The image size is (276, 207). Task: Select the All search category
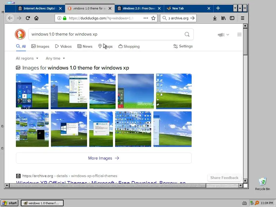point(21,46)
